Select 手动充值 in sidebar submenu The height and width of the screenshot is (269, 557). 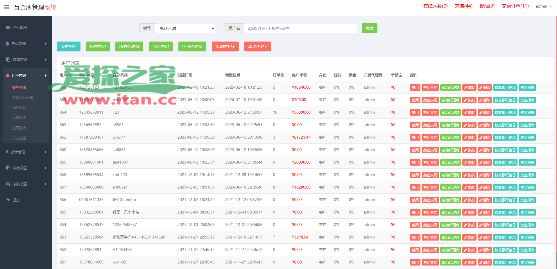(x=19, y=138)
